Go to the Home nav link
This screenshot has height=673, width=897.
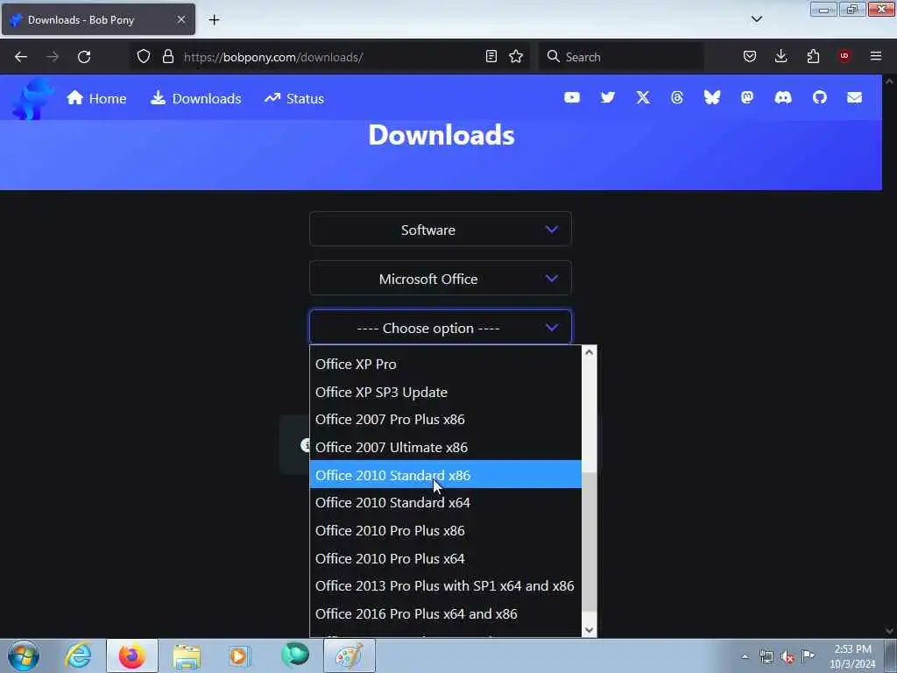click(x=96, y=98)
